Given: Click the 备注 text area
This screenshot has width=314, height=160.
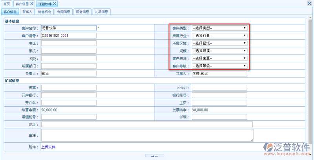Looking at the screenshot, I should pos(147,135).
